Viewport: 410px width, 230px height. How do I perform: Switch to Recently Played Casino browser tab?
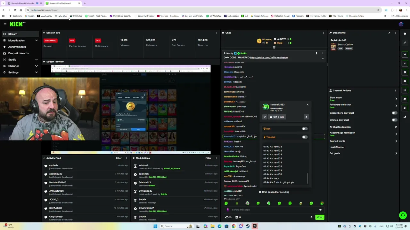pyautogui.click(x=23, y=3)
